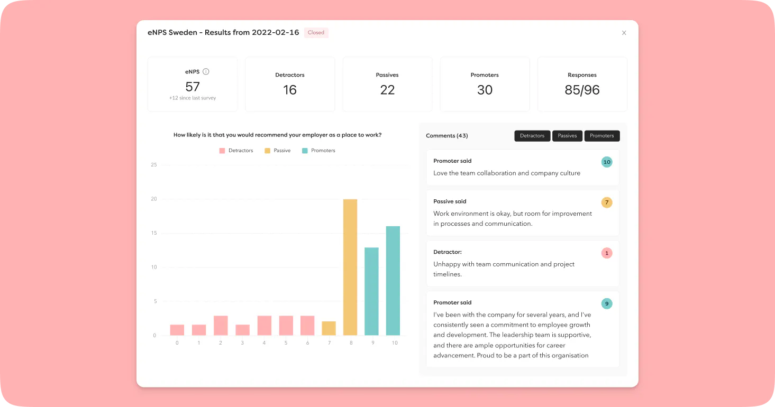The image size is (775, 407).
Task: Open the Responses 85/96 card
Action: click(x=582, y=84)
